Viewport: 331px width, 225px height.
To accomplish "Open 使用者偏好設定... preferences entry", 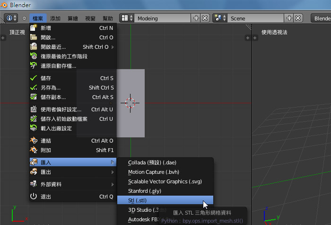I will (73, 109).
